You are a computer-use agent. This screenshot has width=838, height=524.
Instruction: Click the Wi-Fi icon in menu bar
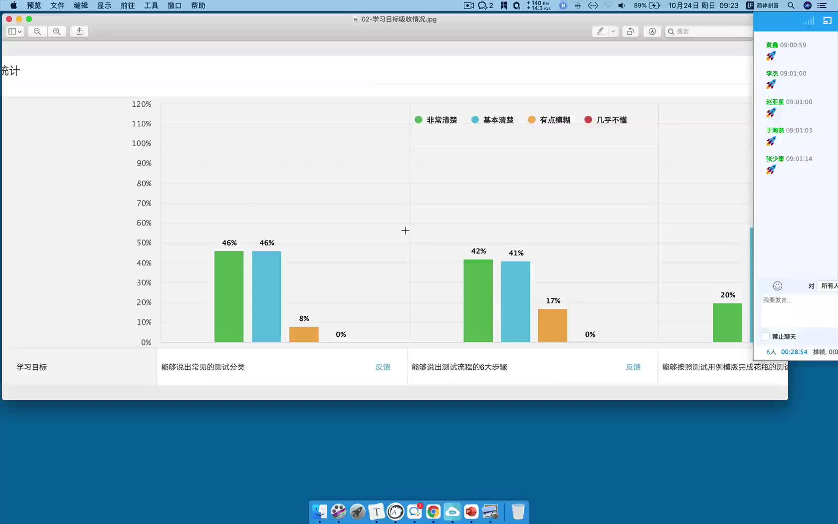point(608,5)
